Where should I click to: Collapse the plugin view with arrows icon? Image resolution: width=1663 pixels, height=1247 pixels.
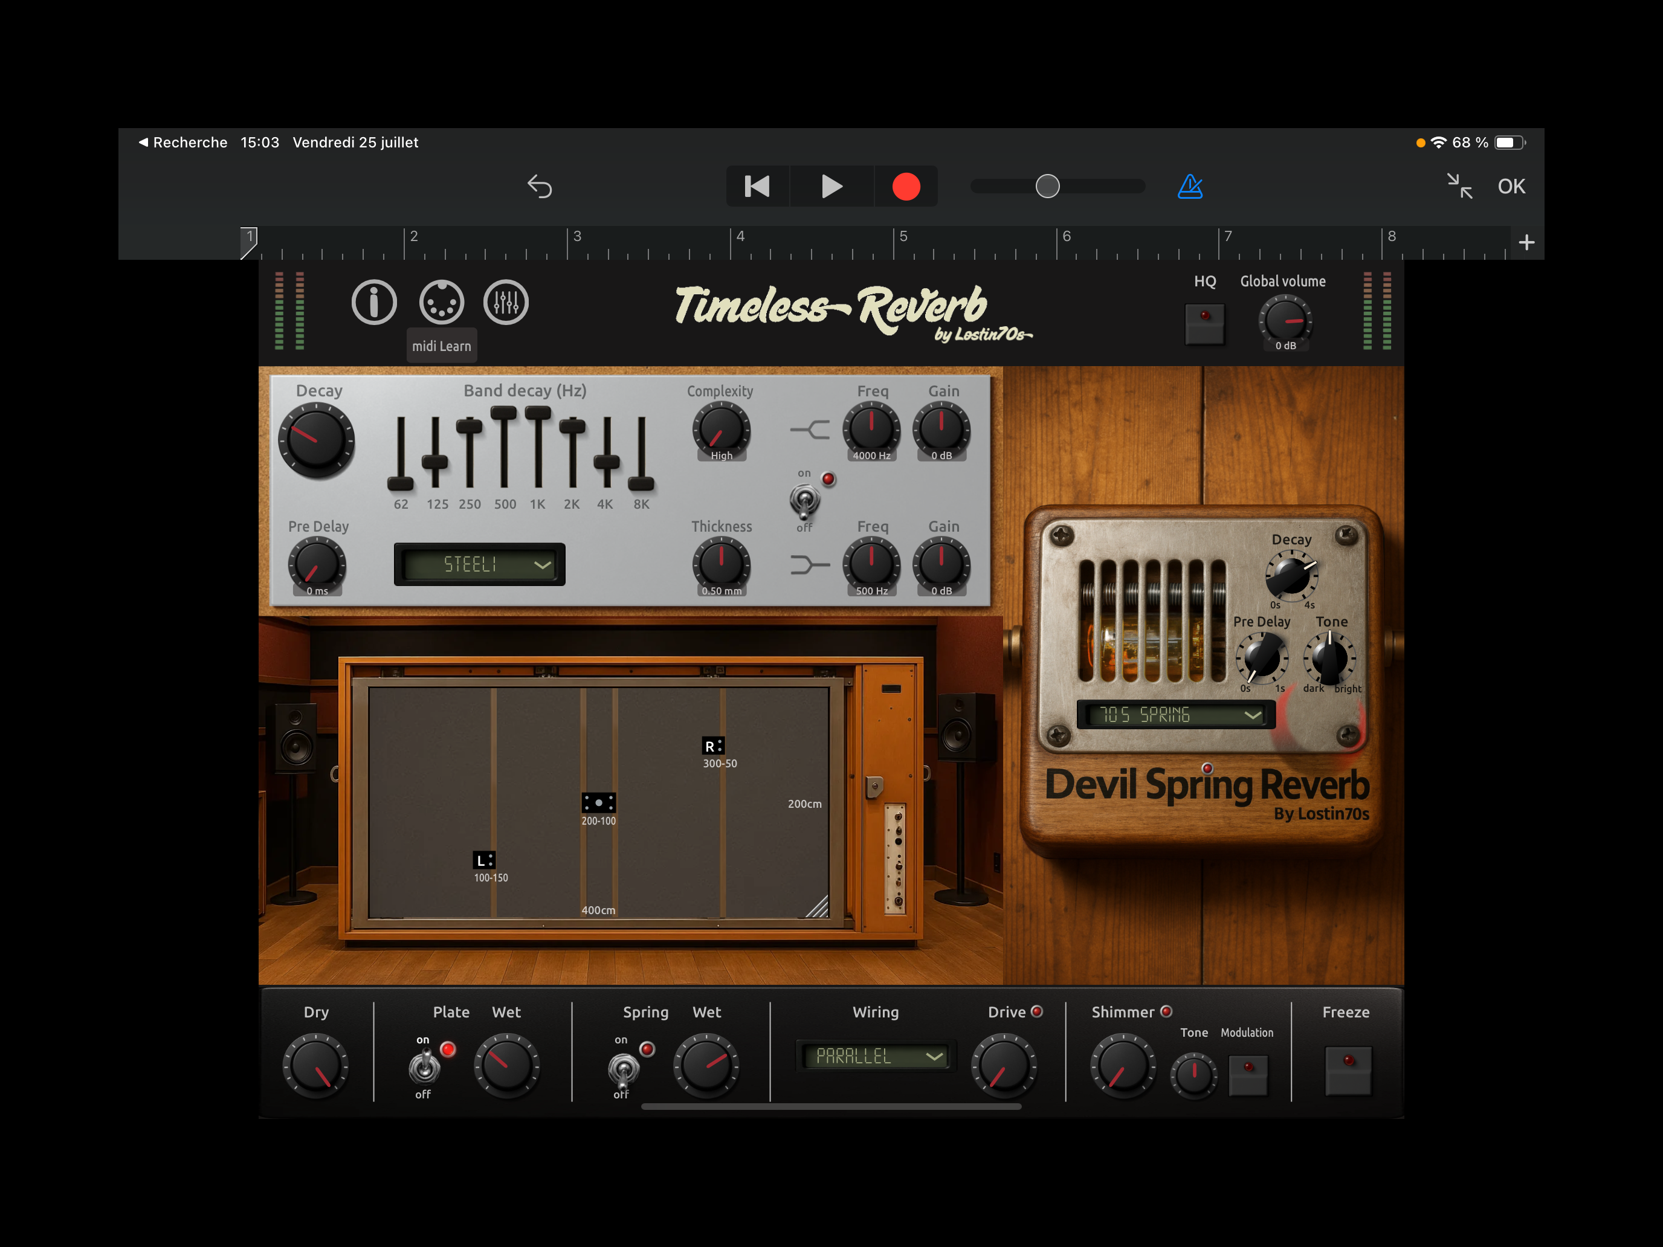[x=1460, y=185]
